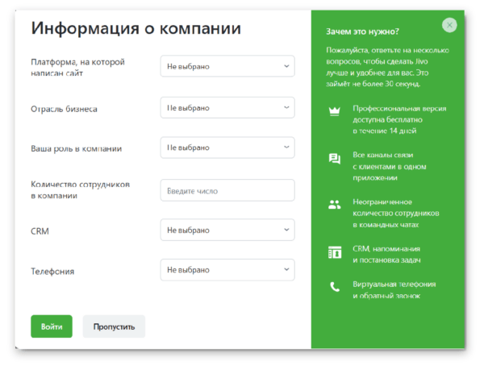Click the crown icon for professional version

click(334, 111)
